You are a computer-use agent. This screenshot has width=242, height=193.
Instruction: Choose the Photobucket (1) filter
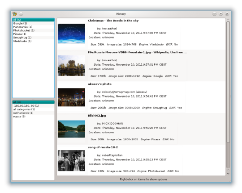[33, 30]
